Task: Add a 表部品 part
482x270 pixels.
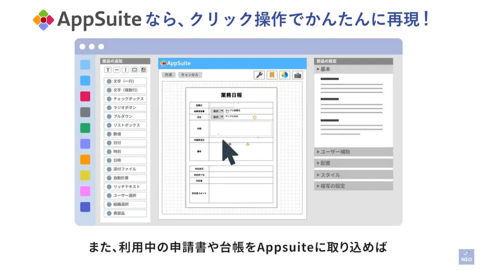Action: pyautogui.click(x=125, y=213)
